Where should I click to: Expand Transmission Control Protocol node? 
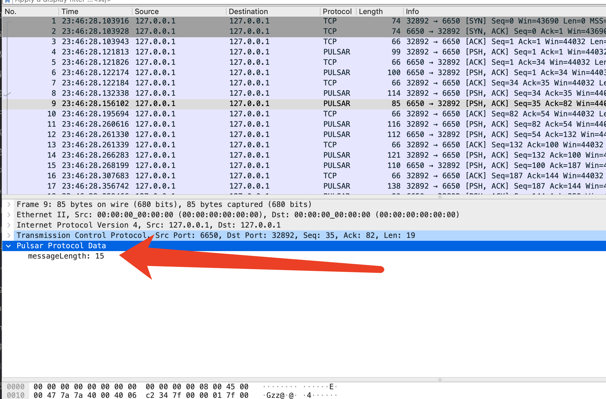(9, 235)
